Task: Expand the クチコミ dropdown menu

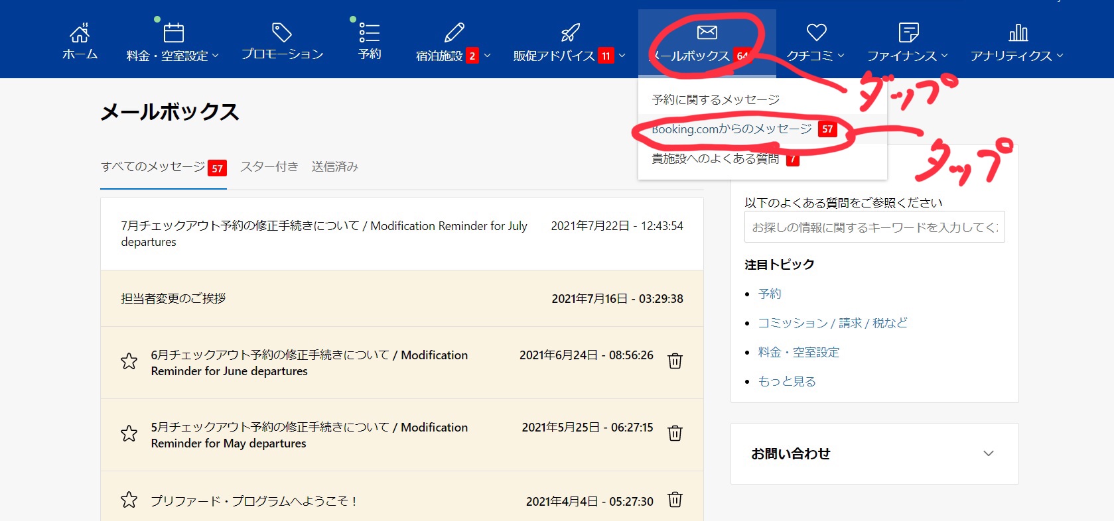Action: 815,56
